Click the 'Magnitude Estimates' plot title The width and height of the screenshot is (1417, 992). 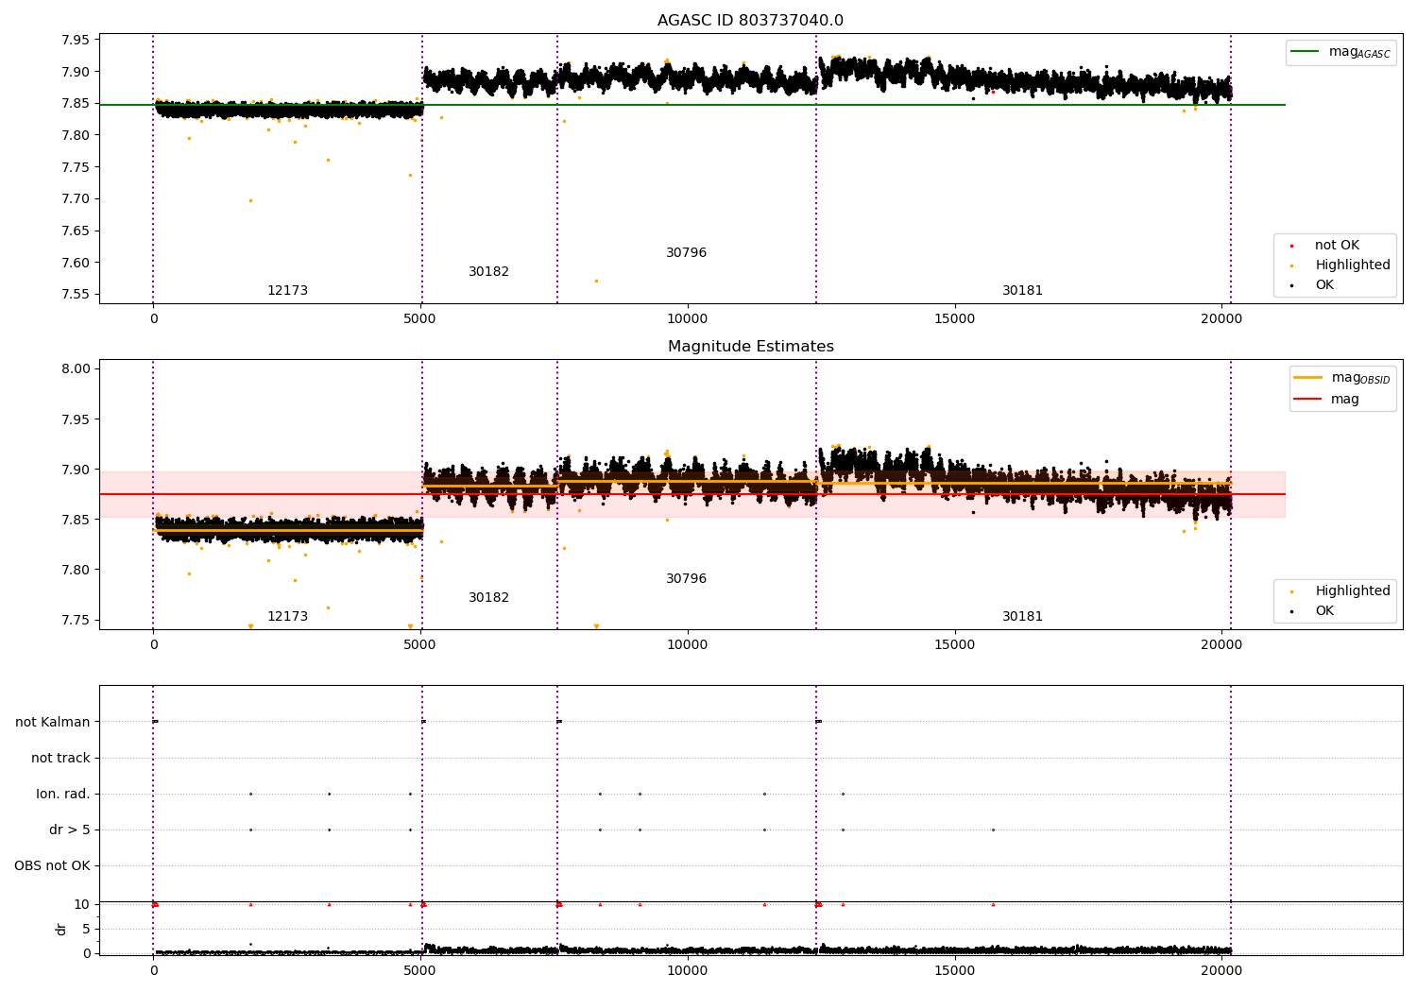(x=750, y=347)
